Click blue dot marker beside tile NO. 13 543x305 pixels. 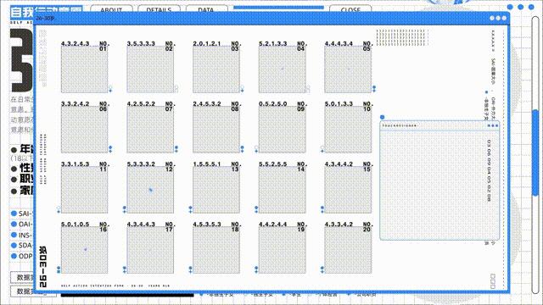tap(190, 208)
